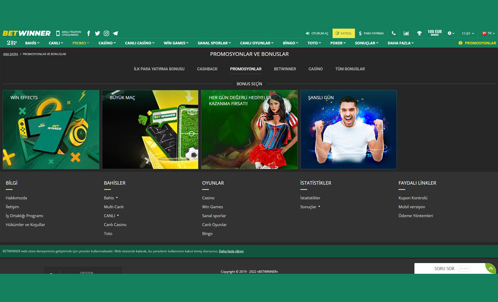This screenshot has width=498, height=302.
Task: Open the İletişim footer link
Action: click(12, 207)
